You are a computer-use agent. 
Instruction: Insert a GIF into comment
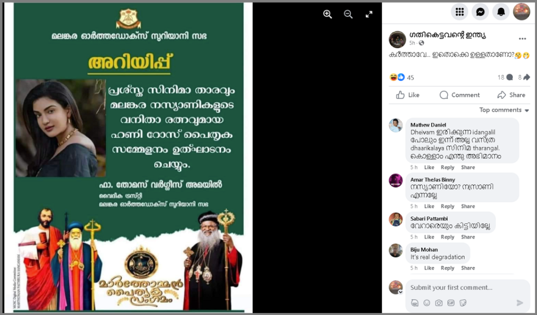[x=450, y=302]
